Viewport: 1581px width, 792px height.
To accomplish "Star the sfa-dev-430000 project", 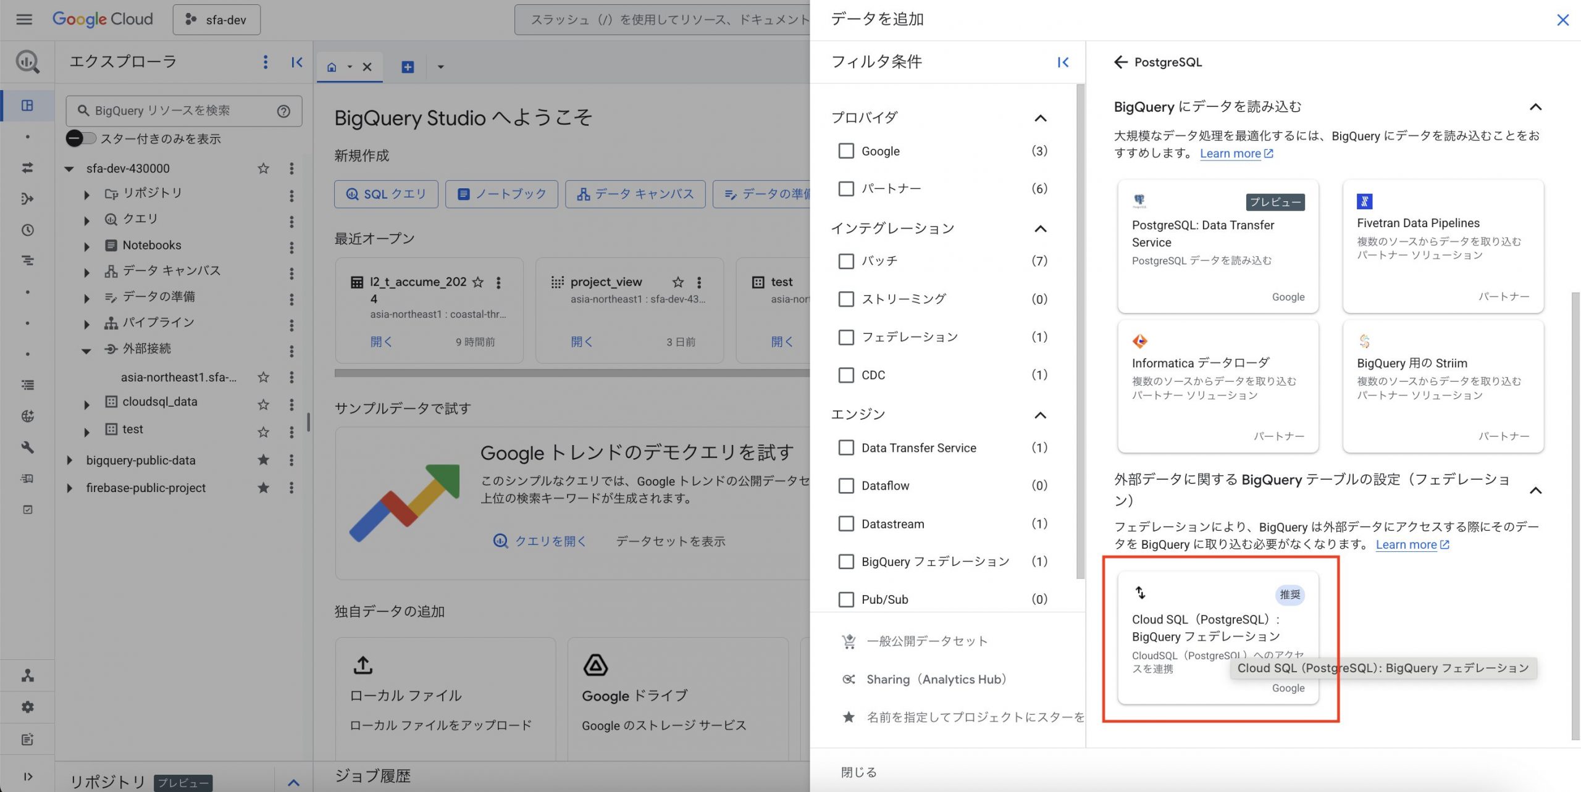I will tap(263, 169).
